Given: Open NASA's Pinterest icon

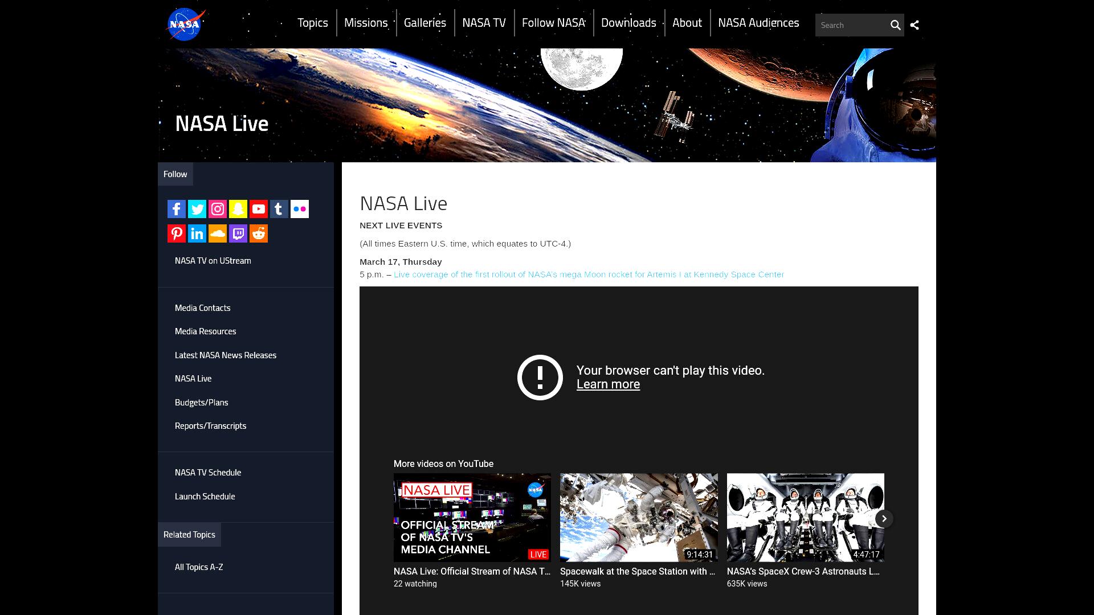Looking at the screenshot, I should pos(177,233).
